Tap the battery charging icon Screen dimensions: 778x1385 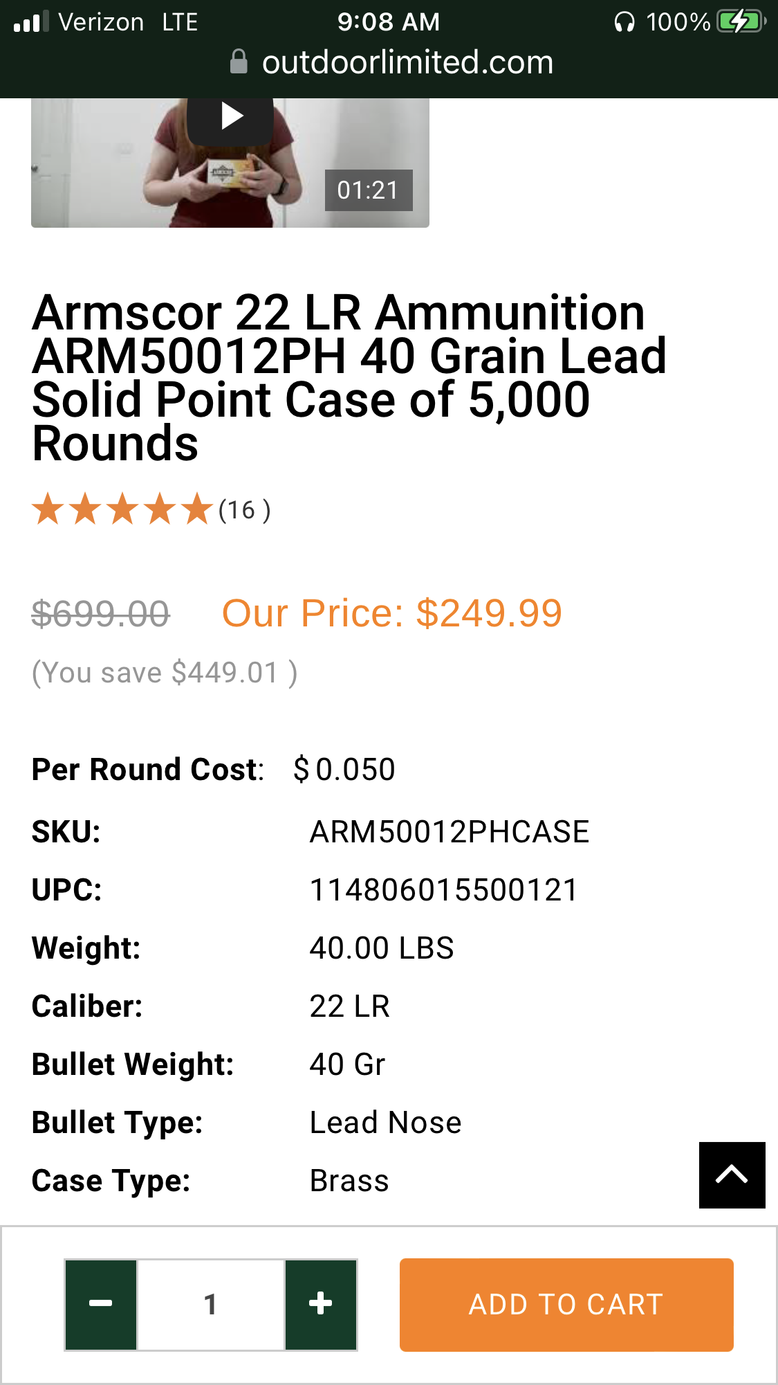point(741,22)
